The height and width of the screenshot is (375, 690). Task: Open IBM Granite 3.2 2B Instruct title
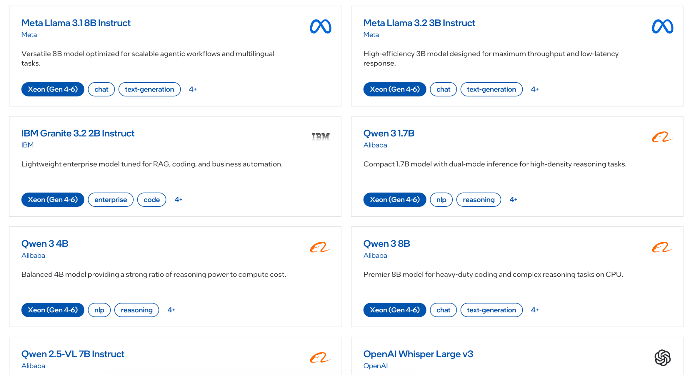pyautogui.click(x=78, y=133)
